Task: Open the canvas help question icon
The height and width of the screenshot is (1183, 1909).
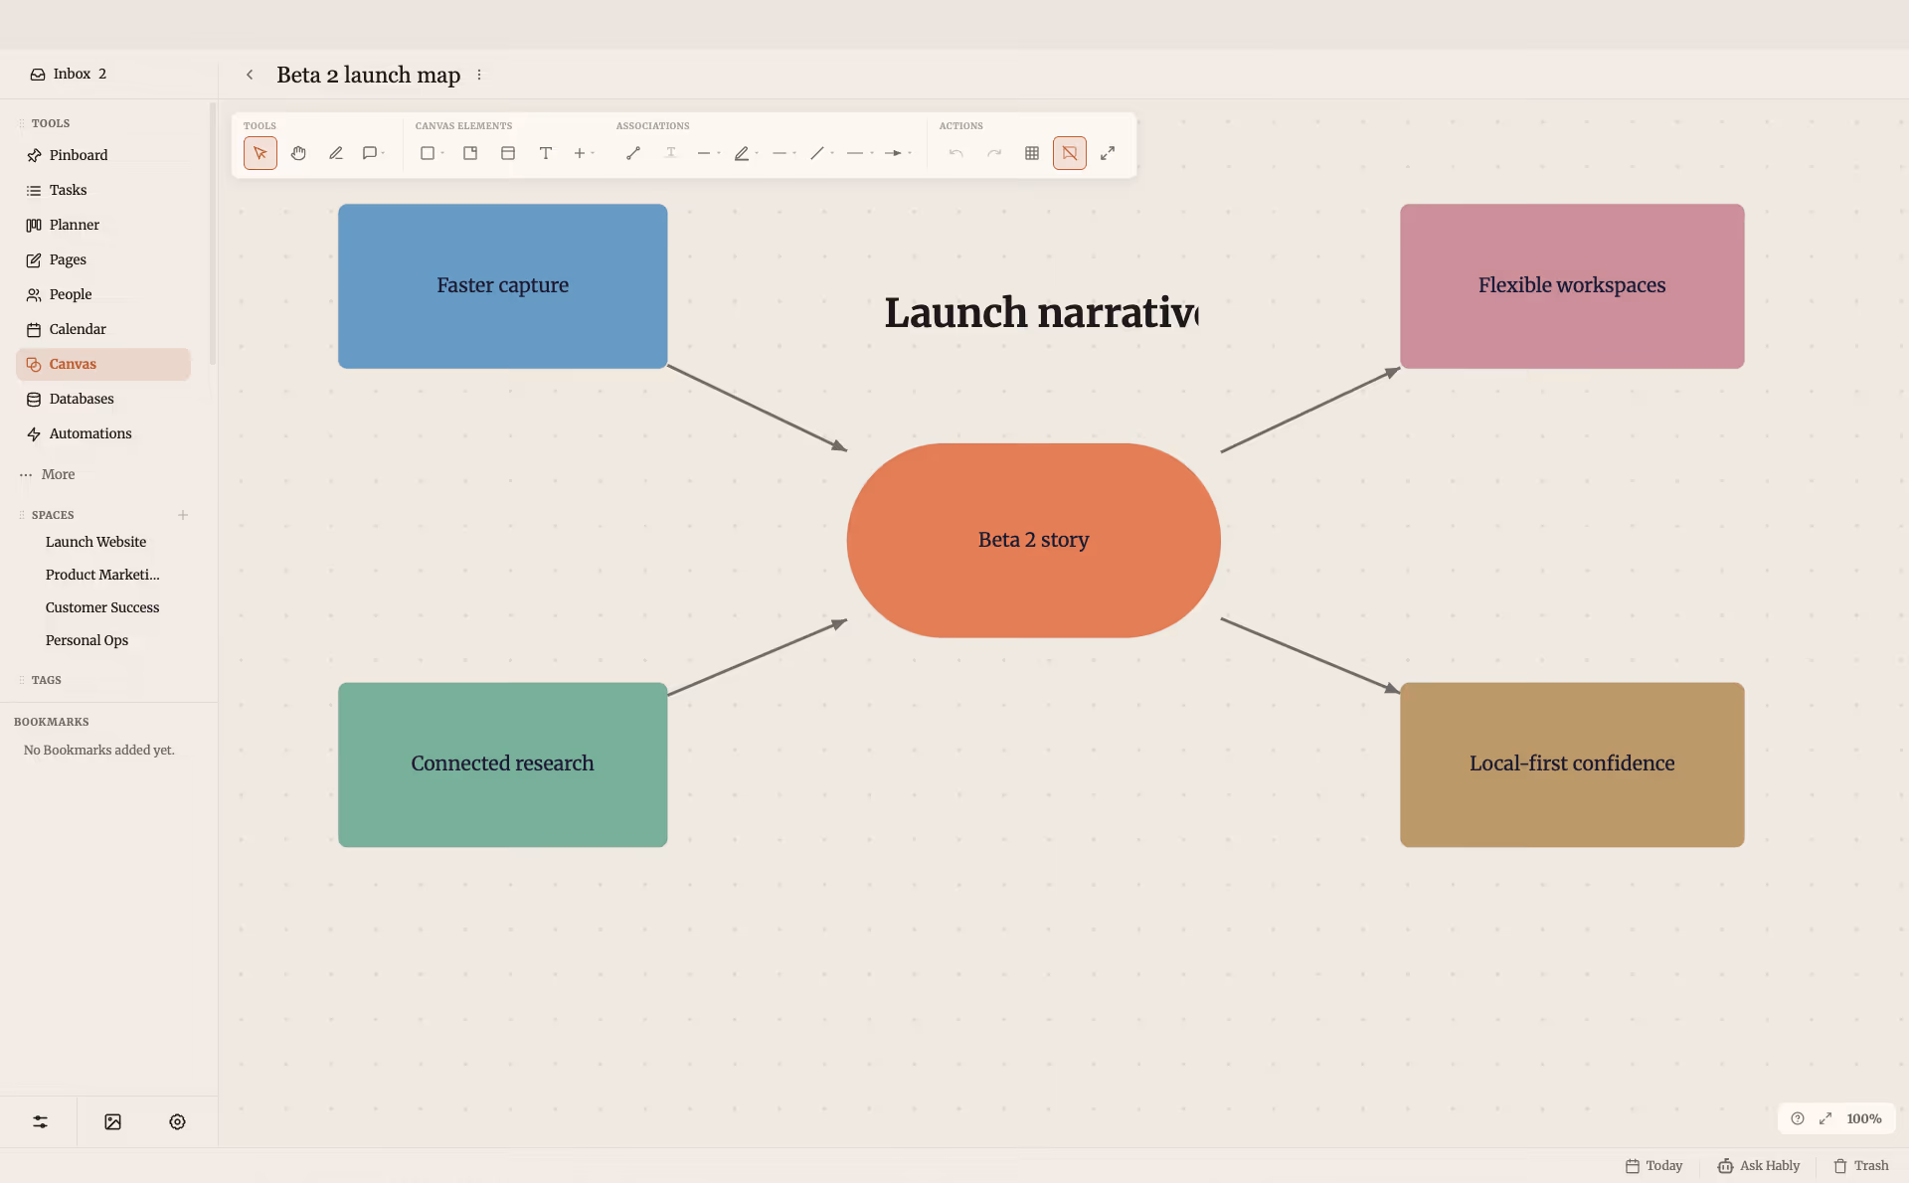Action: tap(1798, 1118)
